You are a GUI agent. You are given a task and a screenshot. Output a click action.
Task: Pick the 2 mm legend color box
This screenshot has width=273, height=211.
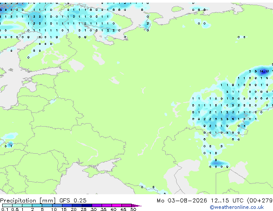37,205
